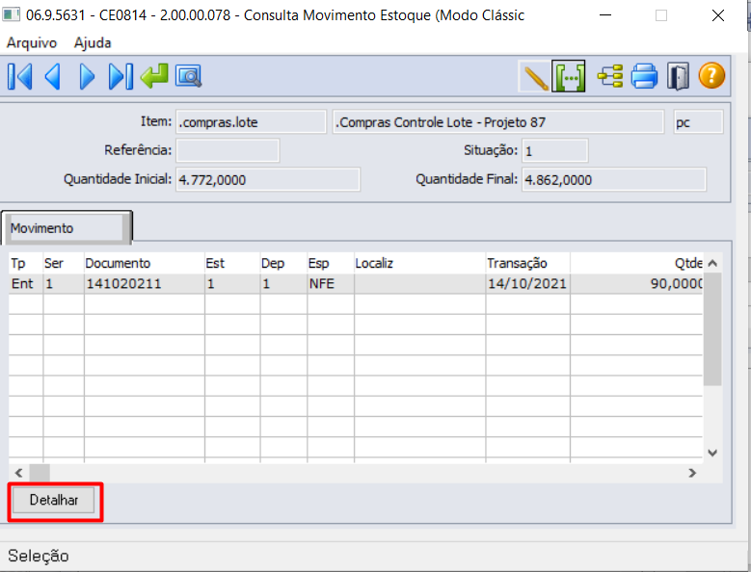
Task: Click the unit field showing pc
Action: click(698, 122)
